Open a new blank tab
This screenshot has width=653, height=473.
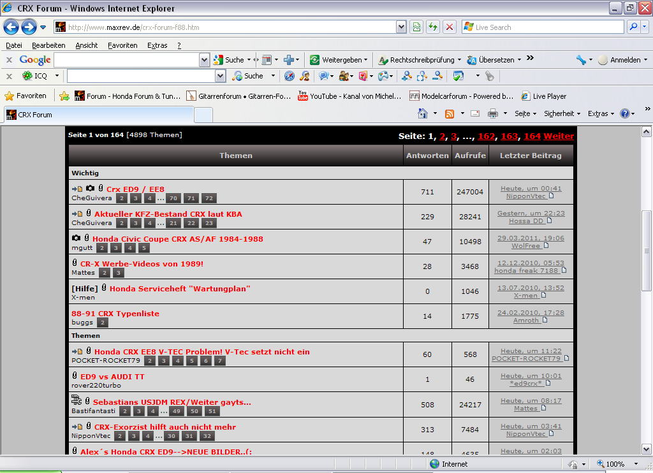[203, 115]
